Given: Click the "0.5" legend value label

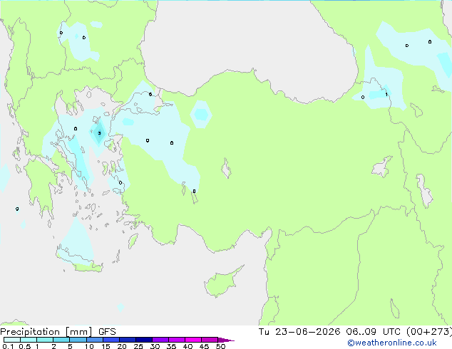Looking at the screenshot, I should 25,346.
